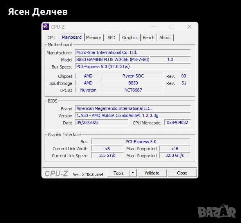
Task: Select the Mainboard tab
Action: click(x=72, y=37)
